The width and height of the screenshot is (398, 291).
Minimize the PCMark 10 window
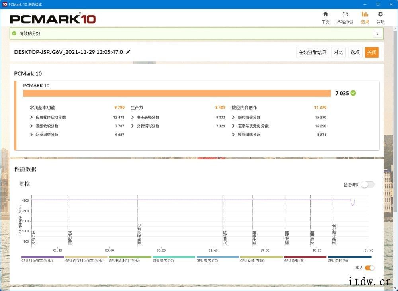pos(365,4)
